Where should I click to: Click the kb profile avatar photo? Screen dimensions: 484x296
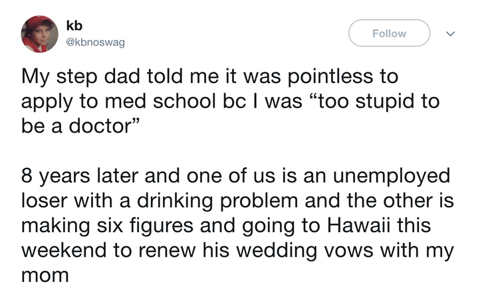[39, 34]
